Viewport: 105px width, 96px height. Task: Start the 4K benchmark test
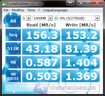click(x=13, y=62)
